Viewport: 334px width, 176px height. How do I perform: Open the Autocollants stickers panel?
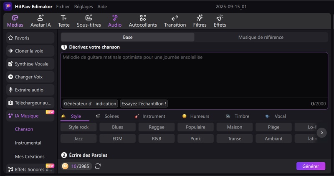143,18
